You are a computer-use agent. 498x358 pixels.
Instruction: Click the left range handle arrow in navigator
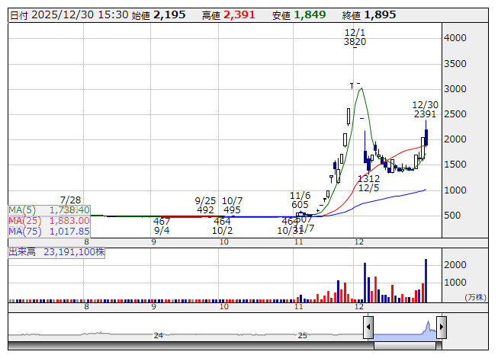coord(368,328)
